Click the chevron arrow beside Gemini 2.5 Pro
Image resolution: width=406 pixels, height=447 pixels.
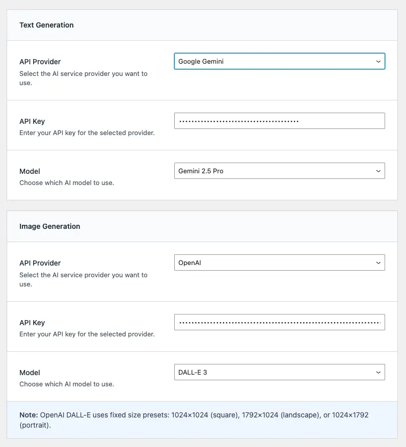pyautogui.click(x=378, y=171)
